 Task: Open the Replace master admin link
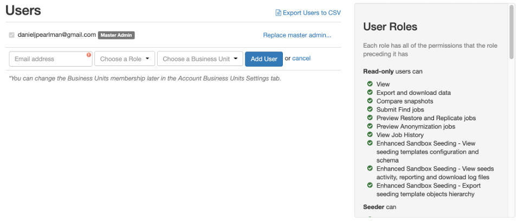[297, 35]
